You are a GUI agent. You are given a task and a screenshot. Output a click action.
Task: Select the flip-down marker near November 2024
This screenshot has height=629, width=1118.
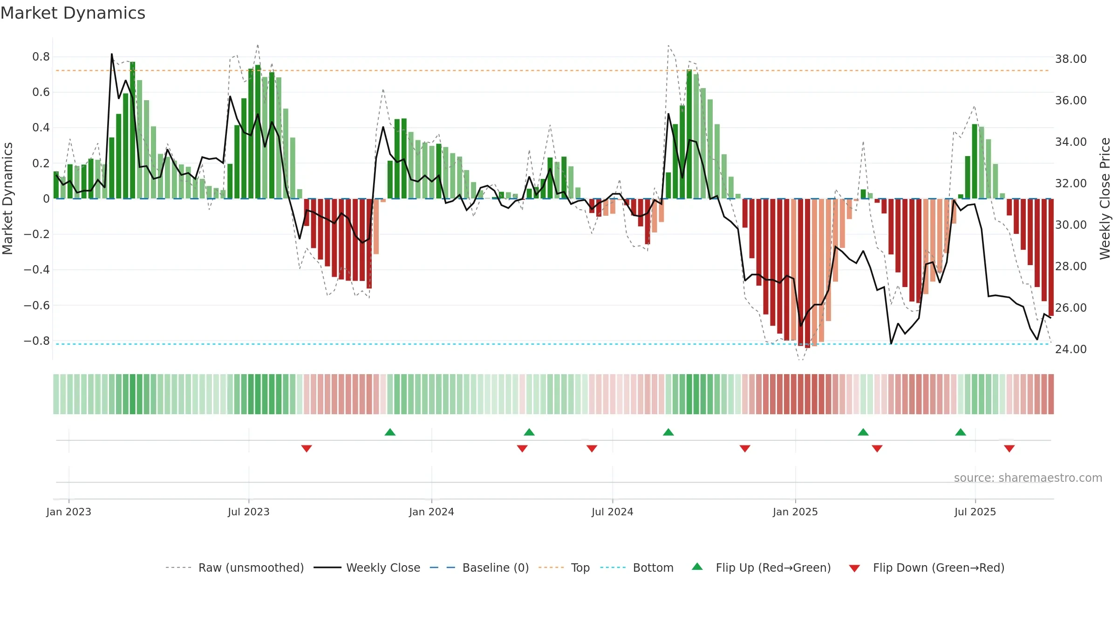pyautogui.click(x=745, y=448)
